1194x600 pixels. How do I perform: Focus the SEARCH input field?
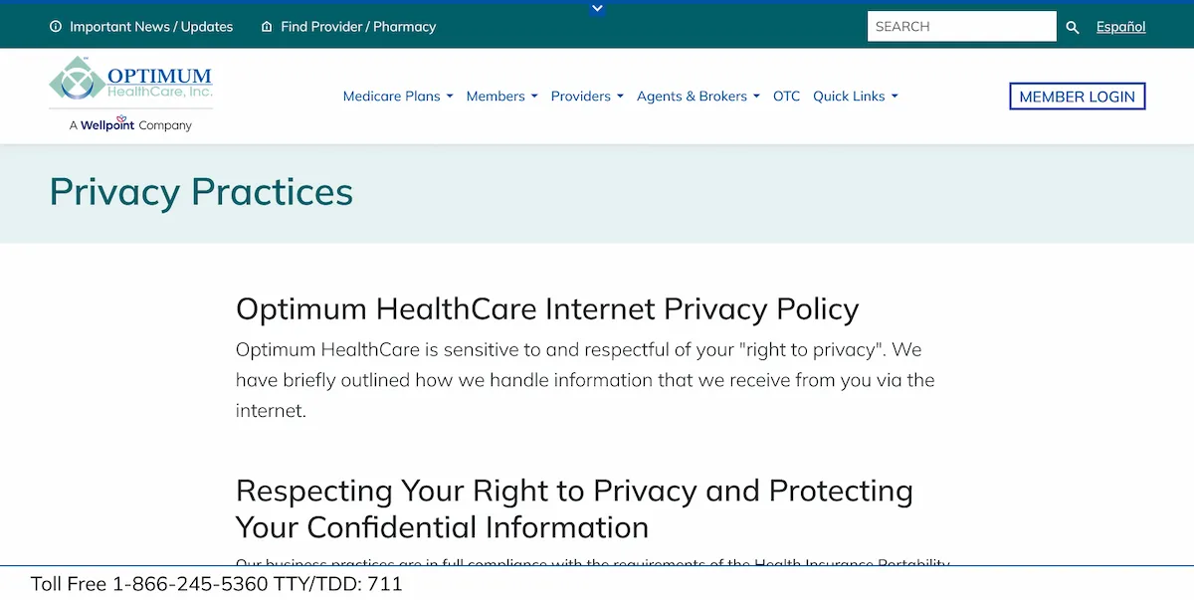(961, 27)
